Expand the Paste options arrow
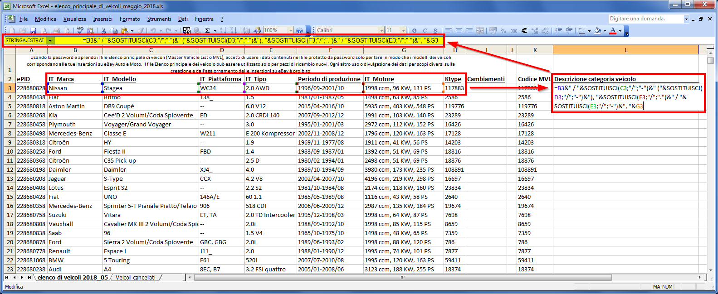This screenshot has height=294, width=718. [132, 30]
